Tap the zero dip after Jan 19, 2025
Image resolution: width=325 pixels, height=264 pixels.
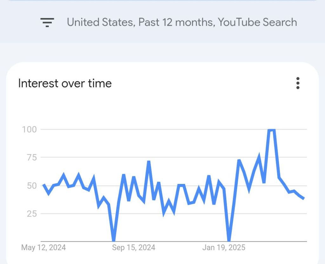point(229,240)
